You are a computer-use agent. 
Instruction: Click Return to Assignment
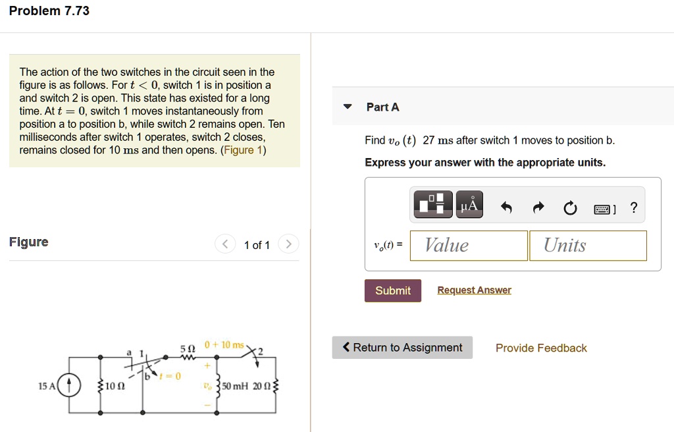[407, 347]
